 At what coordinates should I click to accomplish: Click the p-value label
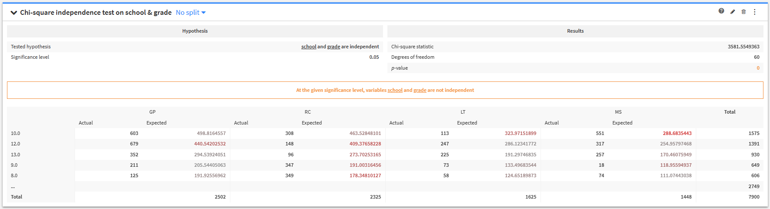point(399,68)
